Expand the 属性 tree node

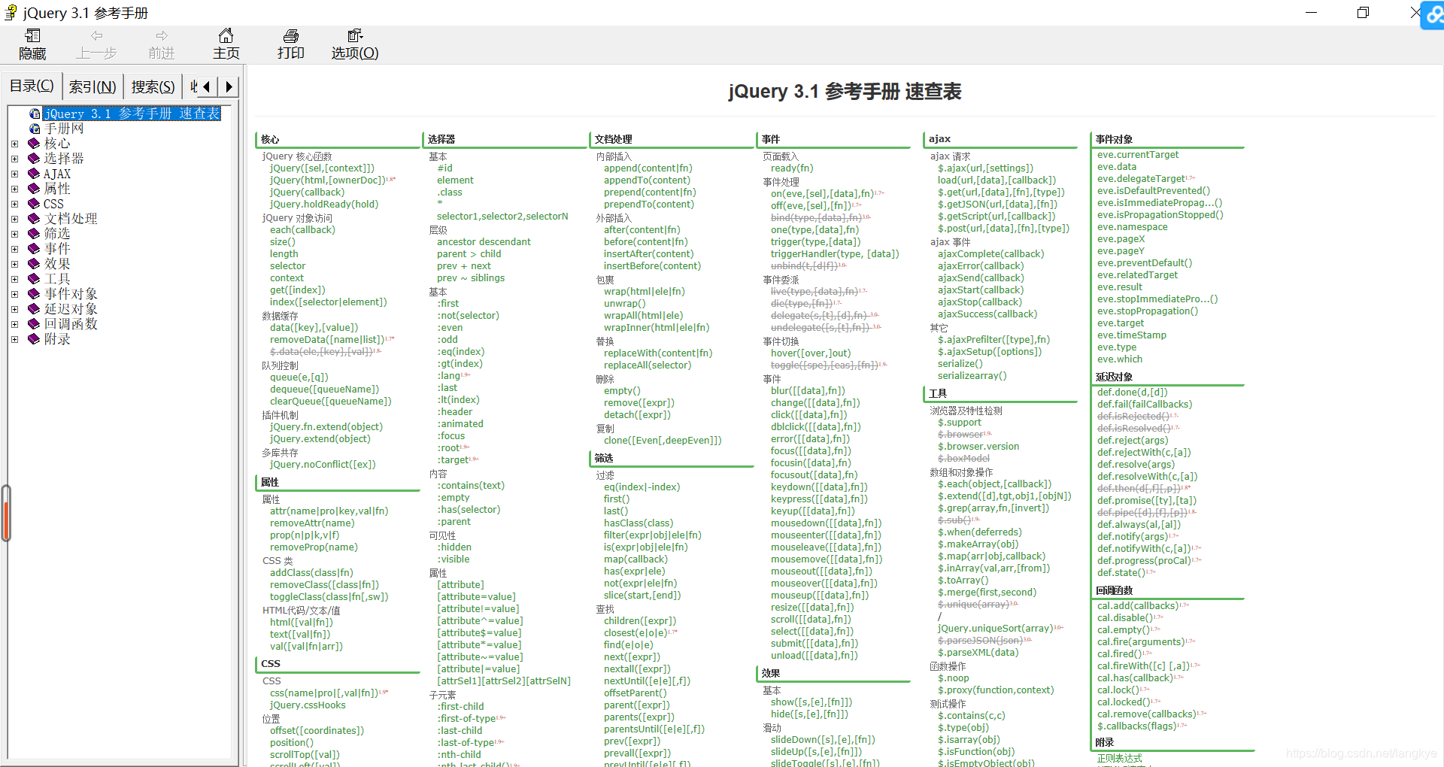pos(14,189)
